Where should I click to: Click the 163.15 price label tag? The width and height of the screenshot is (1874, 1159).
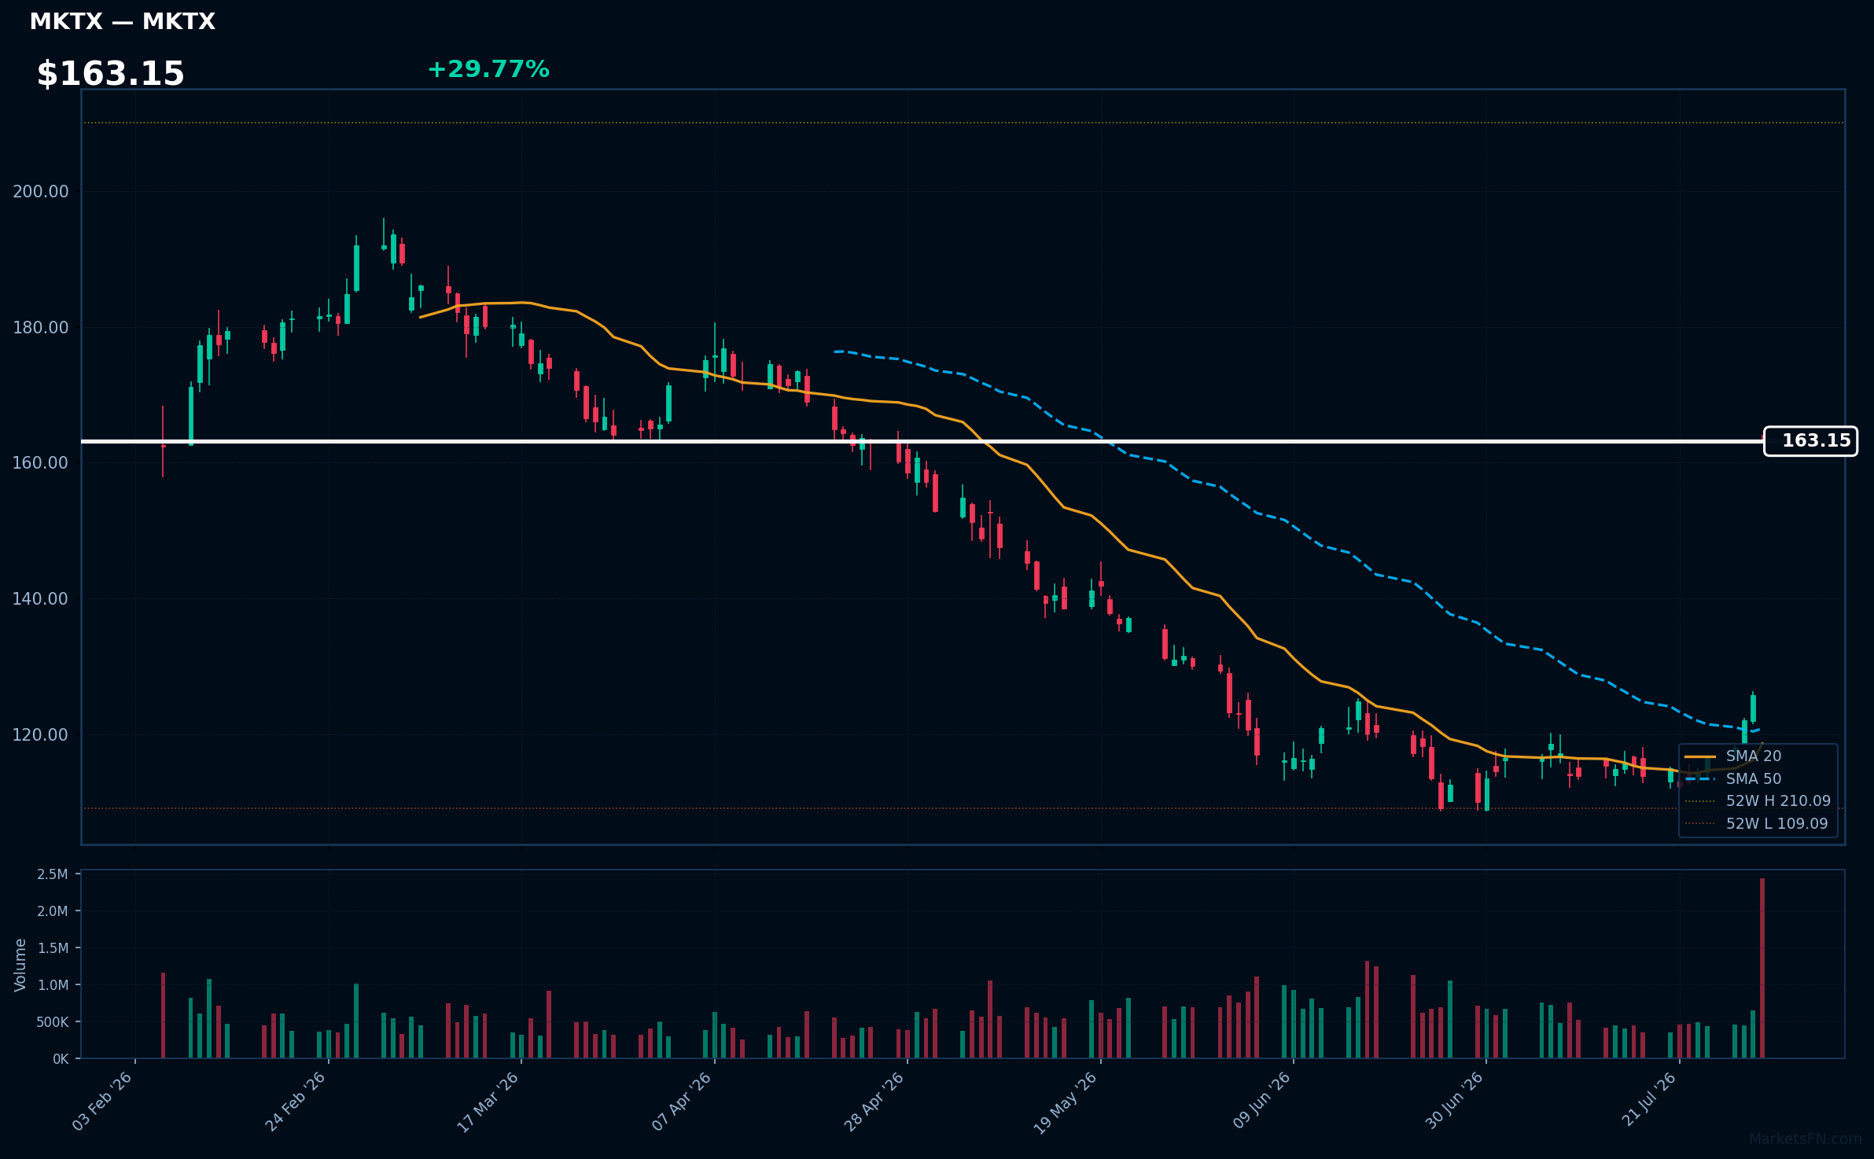click(1810, 441)
